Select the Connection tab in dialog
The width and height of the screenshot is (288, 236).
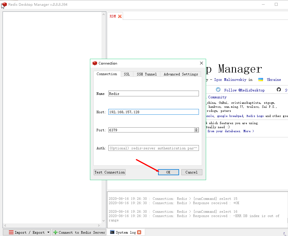pos(107,74)
